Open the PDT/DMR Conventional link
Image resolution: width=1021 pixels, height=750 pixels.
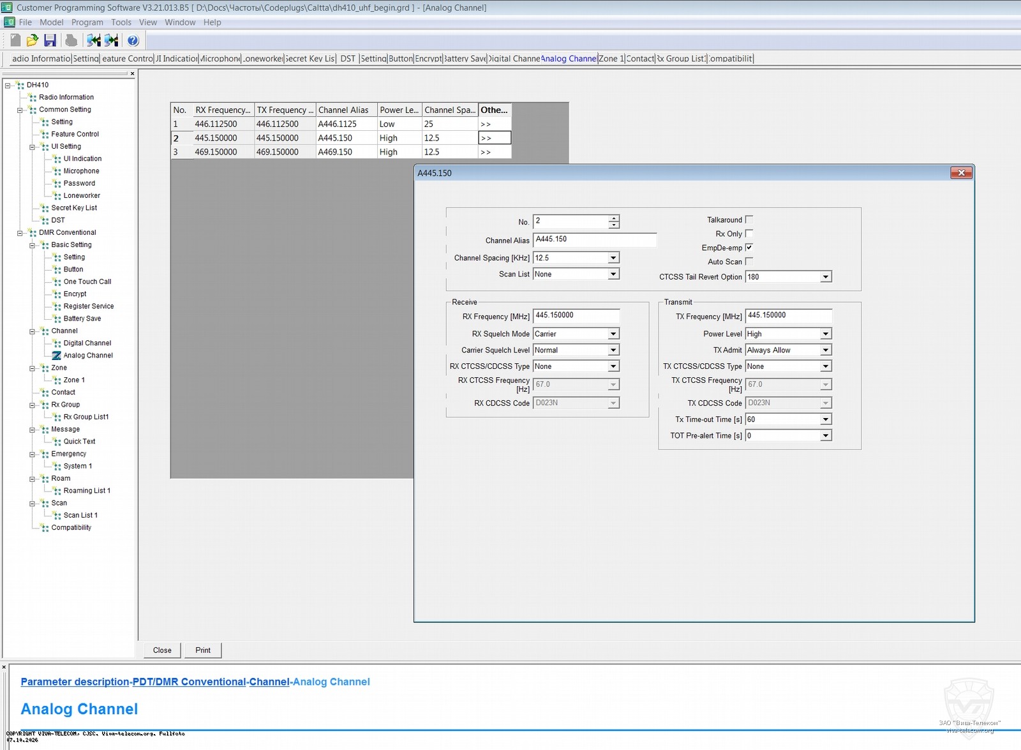[x=189, y=682]
